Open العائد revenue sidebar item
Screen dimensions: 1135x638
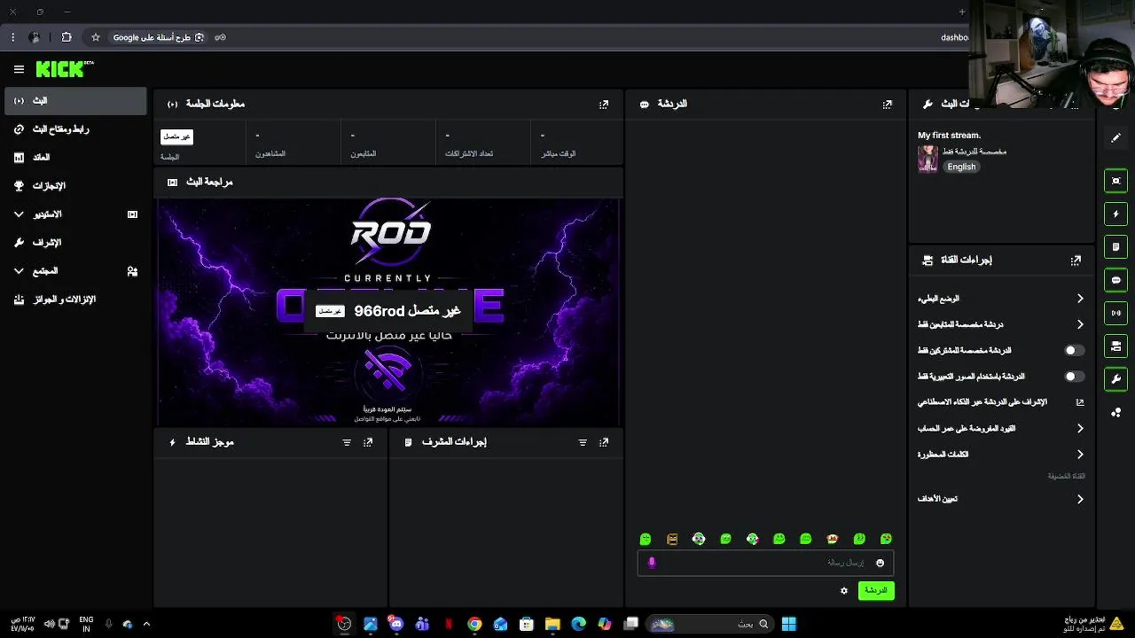75,158
